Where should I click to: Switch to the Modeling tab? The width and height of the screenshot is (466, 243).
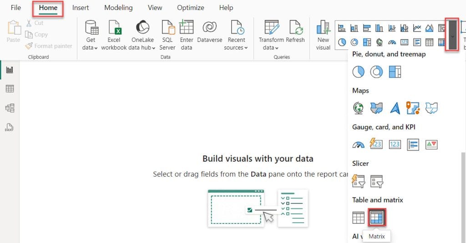coord(118,8)
